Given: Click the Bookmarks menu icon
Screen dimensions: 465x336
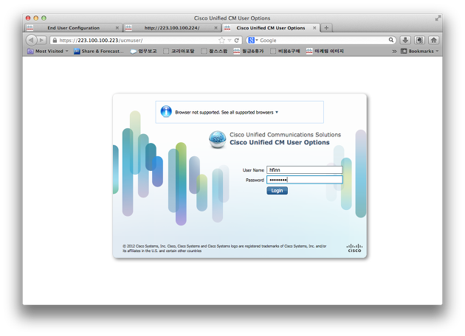Looking at the screenshot, I should coord(404,52).
